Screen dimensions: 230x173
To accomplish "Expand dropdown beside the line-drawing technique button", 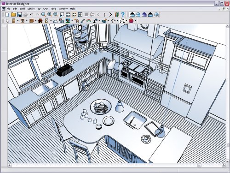I will click(126, 21).
